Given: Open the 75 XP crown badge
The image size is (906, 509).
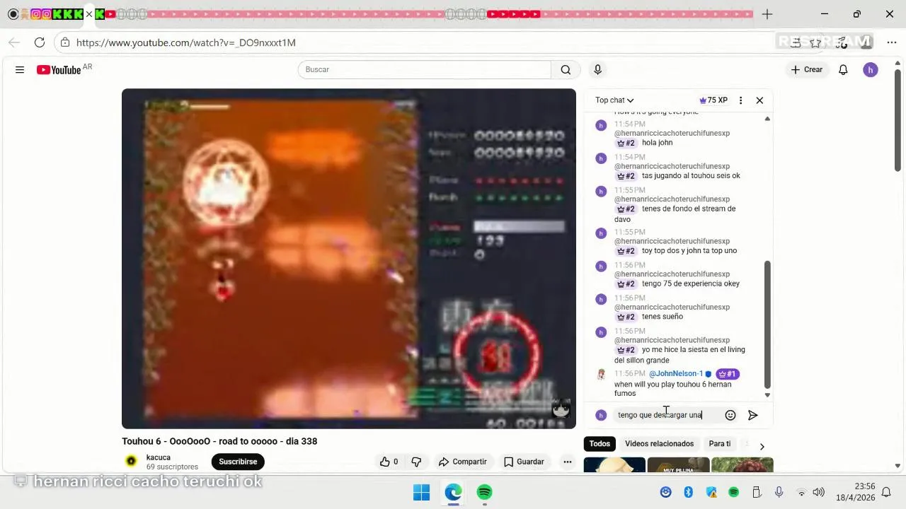Looking at the screenshot, I should pos(713,100).
